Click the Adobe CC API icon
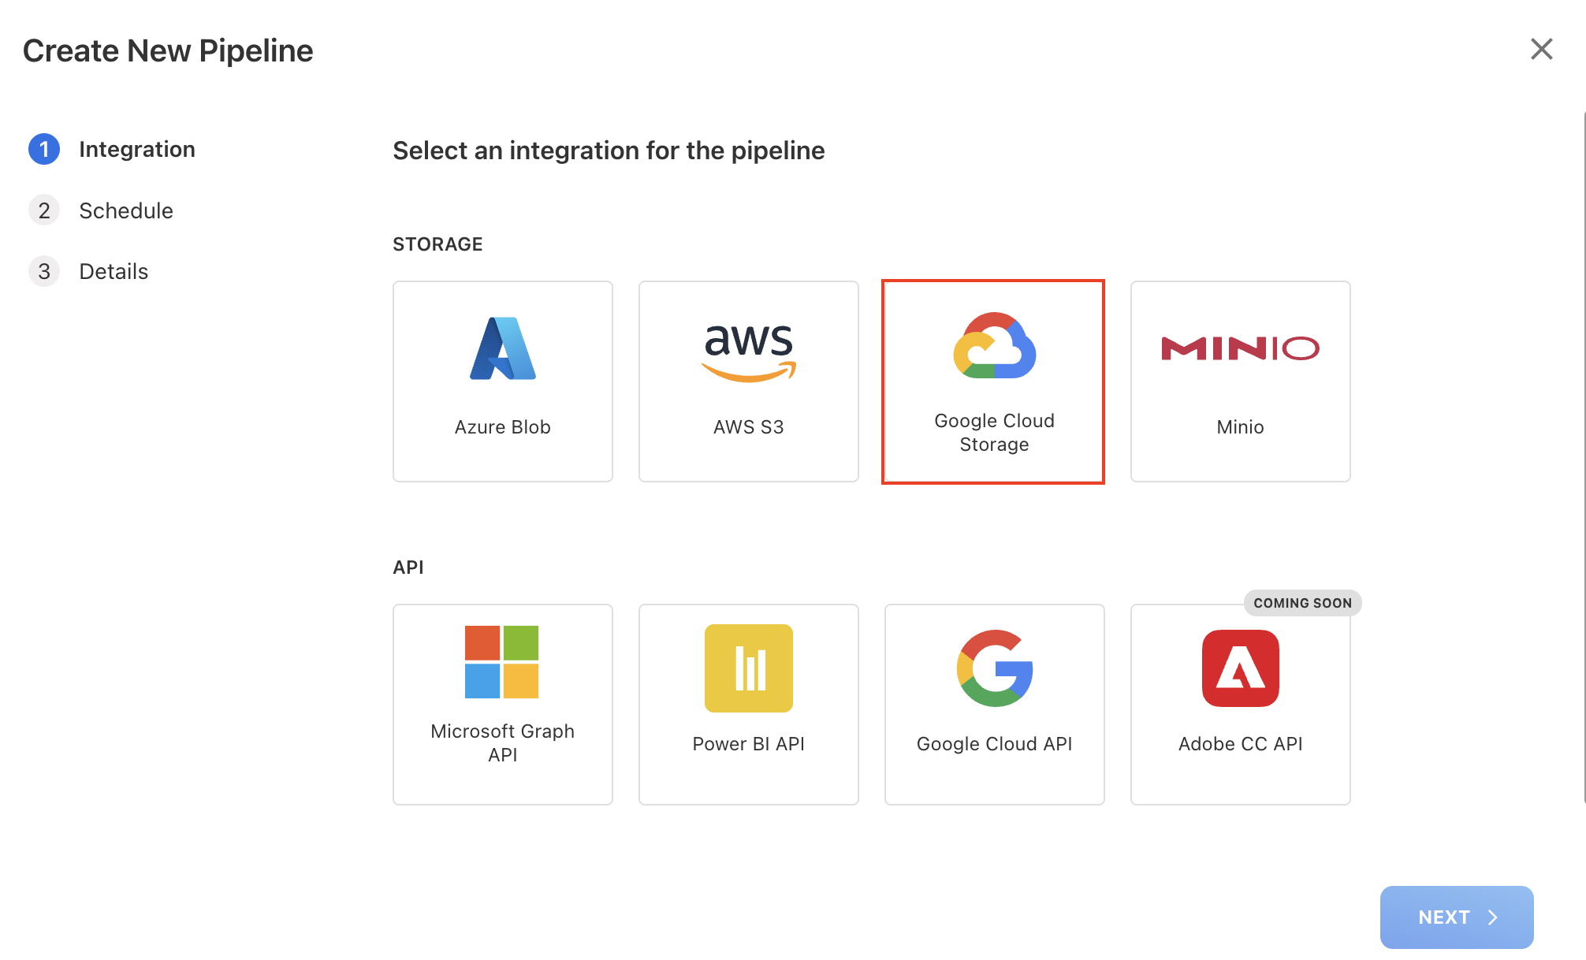 pyautogui.click(x=1240, y=668)
